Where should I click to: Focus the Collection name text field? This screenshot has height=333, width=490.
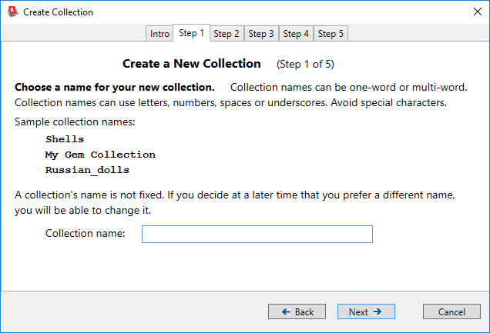tap(257, 234)
